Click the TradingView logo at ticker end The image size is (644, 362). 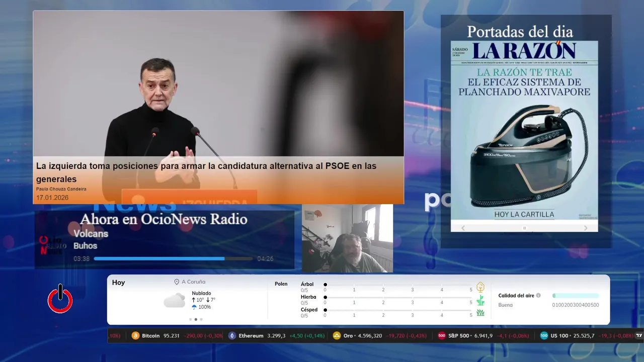pos(639,336)
